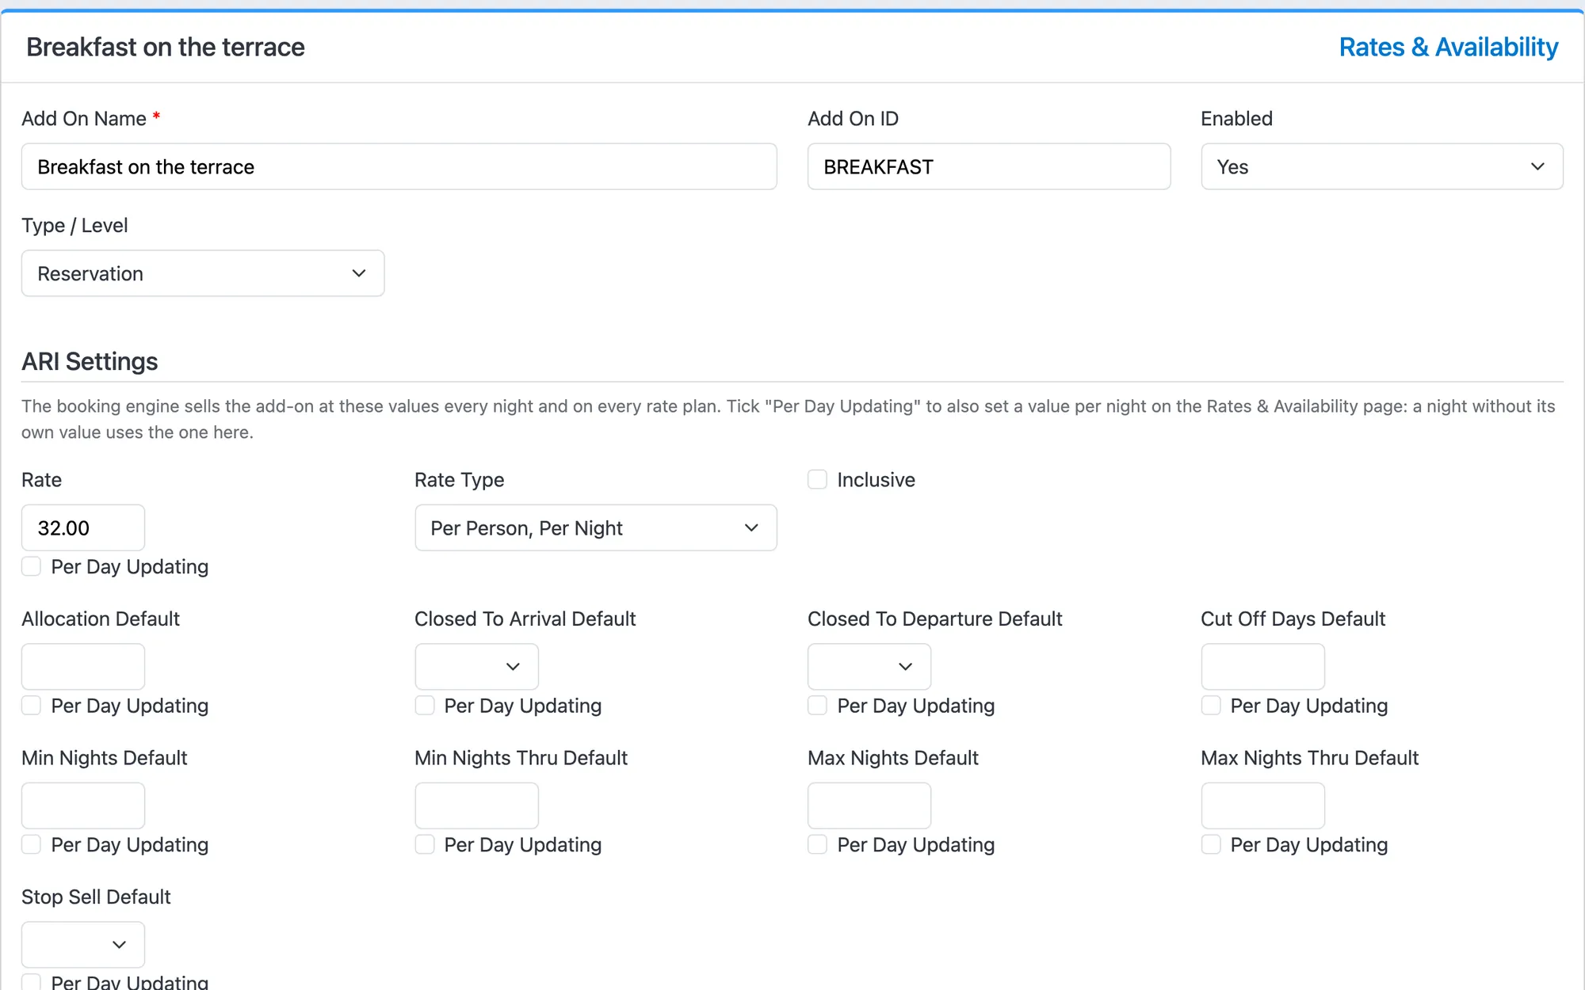This screenshot has height=990, width=1585.
Task: Click the Add On ID field
Action: 988,166
